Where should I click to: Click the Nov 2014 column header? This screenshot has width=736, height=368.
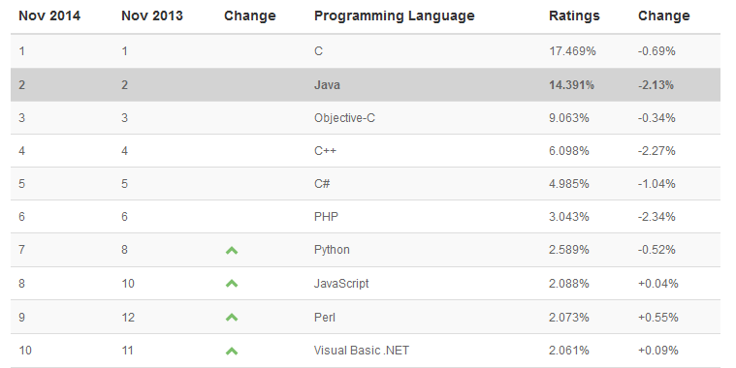pyautogui.click(x=49, y=15)
